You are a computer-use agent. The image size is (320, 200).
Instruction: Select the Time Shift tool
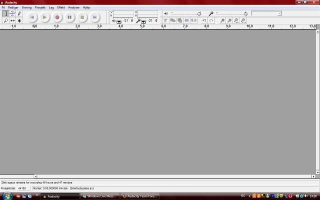pyautogui.click(x=12, y=20)
